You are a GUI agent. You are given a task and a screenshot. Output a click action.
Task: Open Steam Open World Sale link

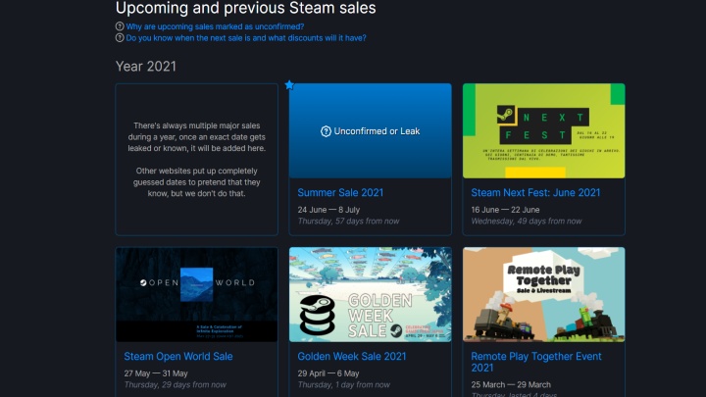point(178,357)
